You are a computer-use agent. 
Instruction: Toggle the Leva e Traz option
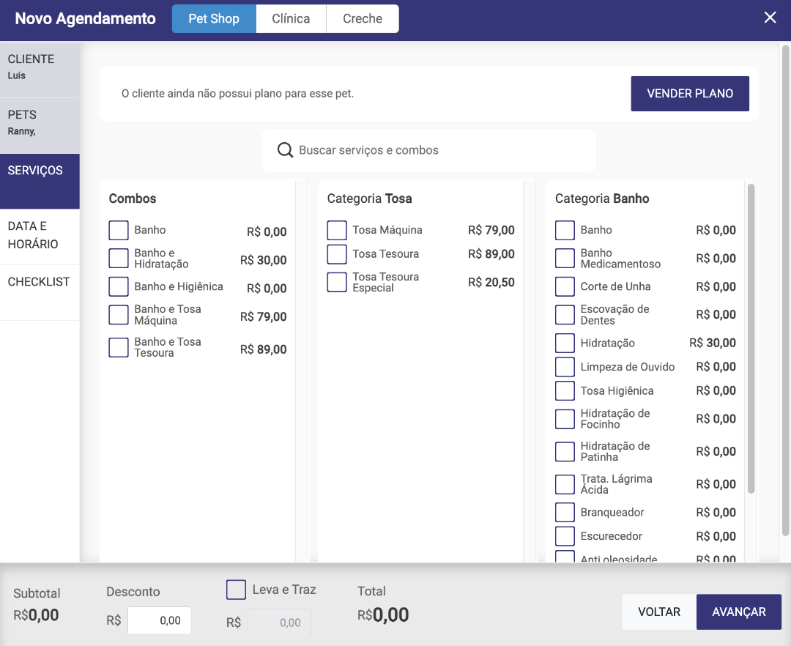(x=236, y=590)
